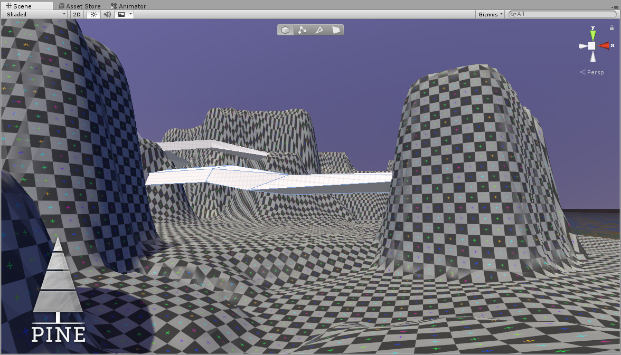The width and height of the screenshot is (621, 355).
Task: Switch to the Scene tab
Action: pos(26,6)
